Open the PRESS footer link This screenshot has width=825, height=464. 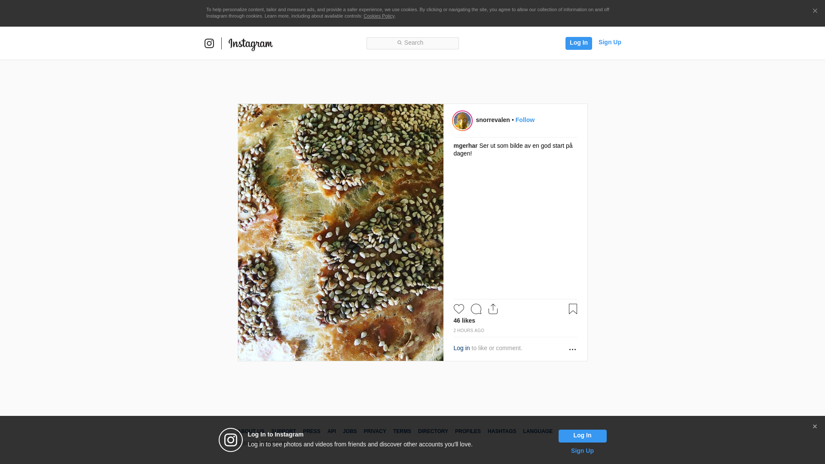click(x=312, y=431)
